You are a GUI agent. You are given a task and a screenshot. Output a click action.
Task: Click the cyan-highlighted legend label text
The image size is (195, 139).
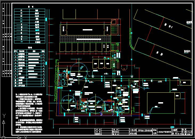coord(37,30)
